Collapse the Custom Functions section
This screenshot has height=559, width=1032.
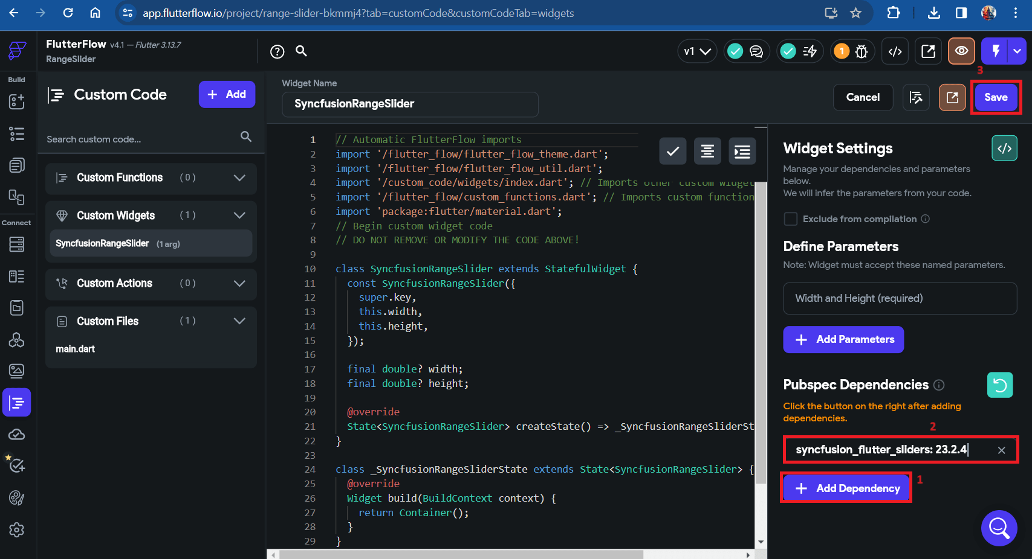pos(239,177)
